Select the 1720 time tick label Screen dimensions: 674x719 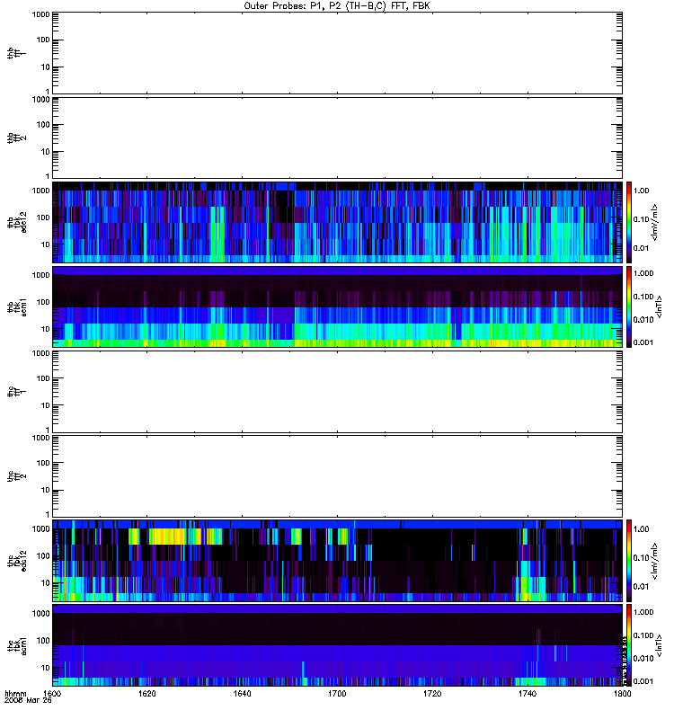[x=432, y=693]
